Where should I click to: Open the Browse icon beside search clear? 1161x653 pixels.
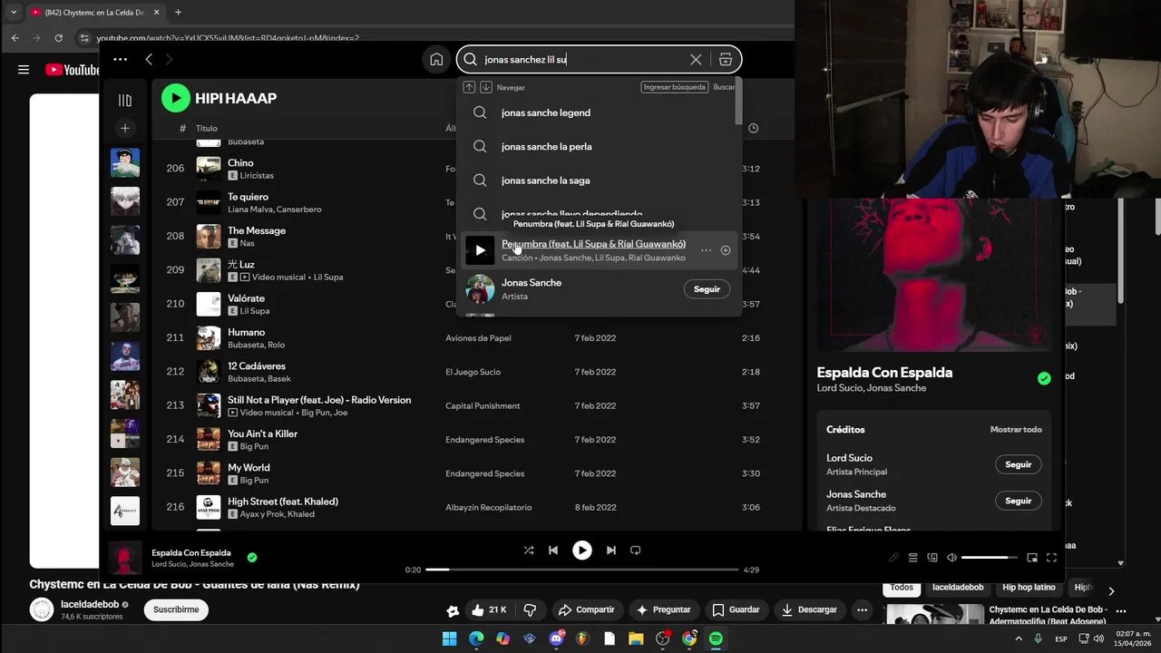point(726,60)
